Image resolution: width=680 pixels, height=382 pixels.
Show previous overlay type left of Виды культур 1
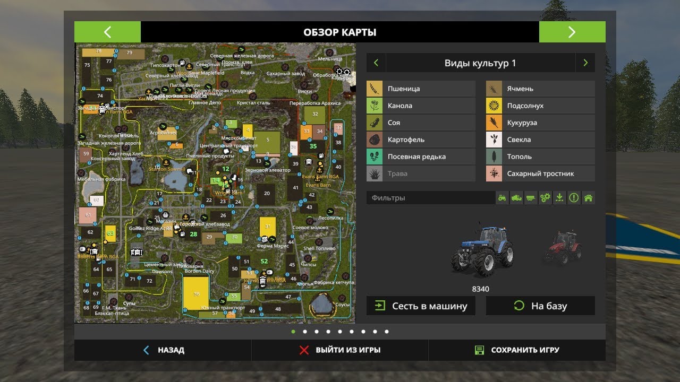point(376,63)
